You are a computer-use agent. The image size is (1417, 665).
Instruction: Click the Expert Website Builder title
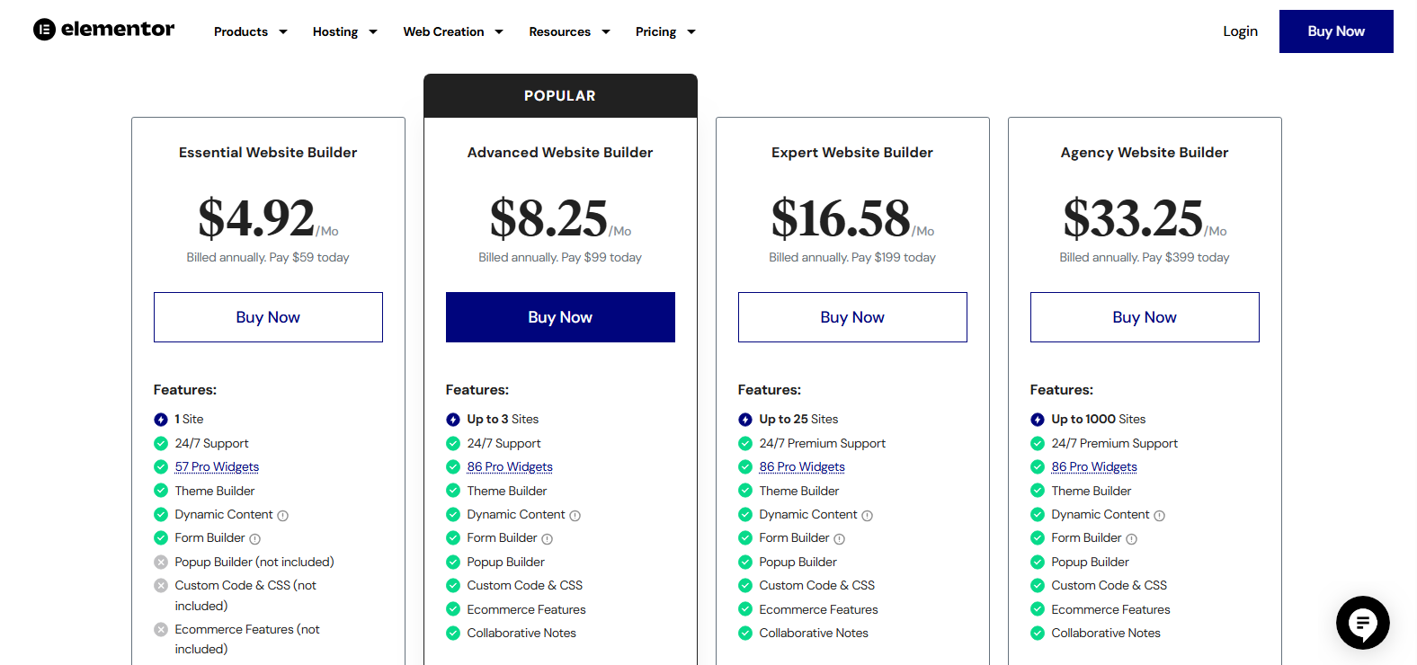852,153
